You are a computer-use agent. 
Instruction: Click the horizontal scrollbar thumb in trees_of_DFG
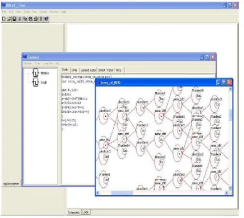coord(122,193)
